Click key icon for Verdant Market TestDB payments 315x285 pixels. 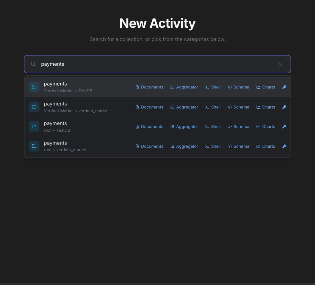tap(284, 87)
